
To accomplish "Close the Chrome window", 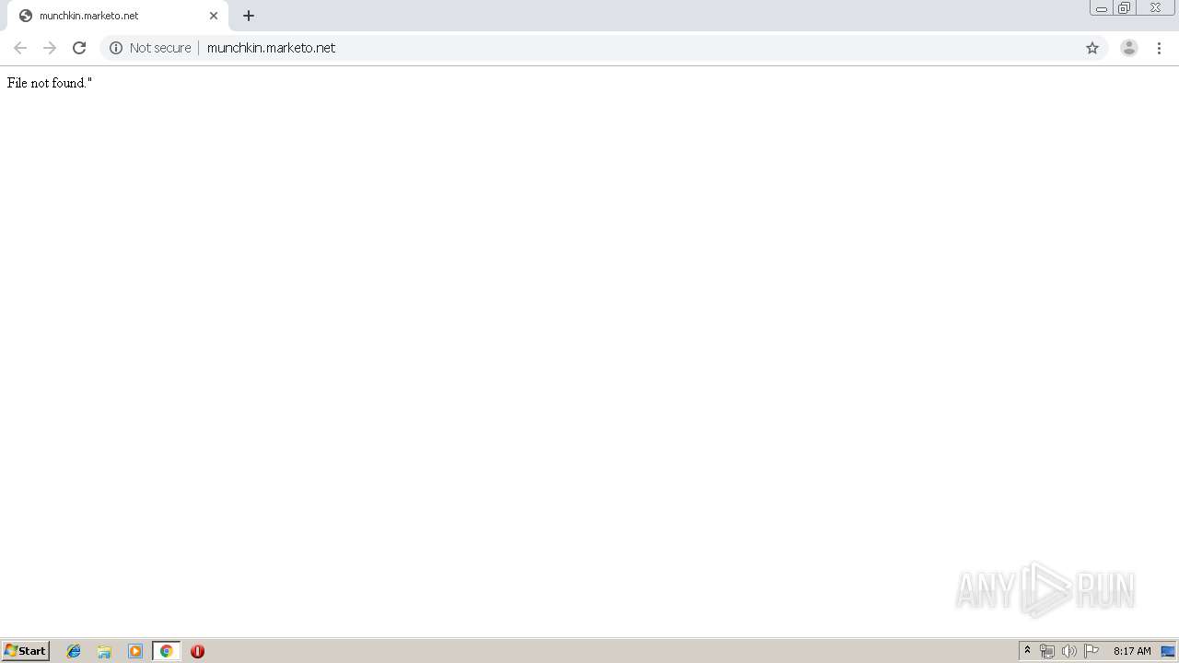I will (x=1155, y=7).
